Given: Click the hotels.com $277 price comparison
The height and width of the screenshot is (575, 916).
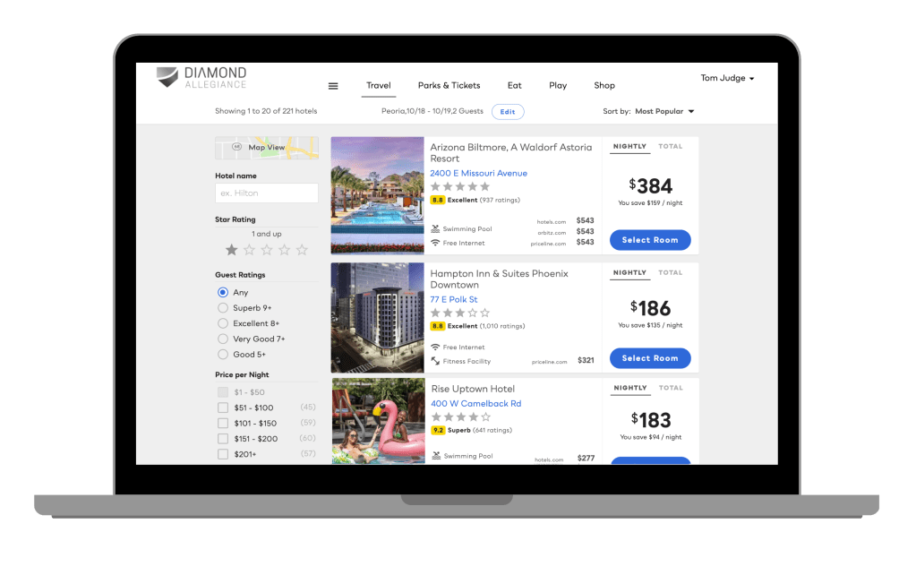Looking at the screenshot, I should (x=564, y=459).
